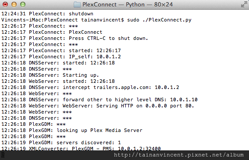Click the 'Press CTRL-C to shut down.' line

75,38
